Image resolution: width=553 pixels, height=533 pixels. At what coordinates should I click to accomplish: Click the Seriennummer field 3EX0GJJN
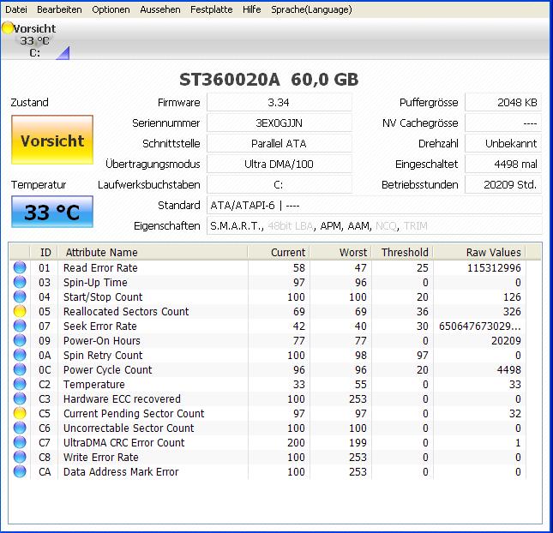coord(279,123)
